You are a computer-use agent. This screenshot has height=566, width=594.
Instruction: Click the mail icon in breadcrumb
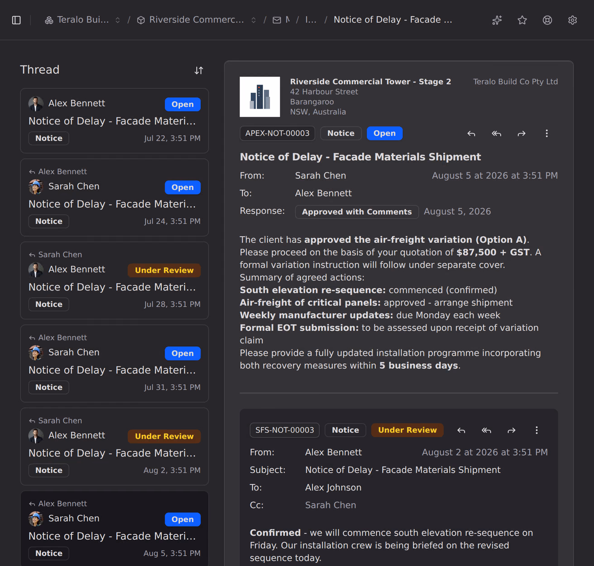pyautogui.click(x=277, y=20)
